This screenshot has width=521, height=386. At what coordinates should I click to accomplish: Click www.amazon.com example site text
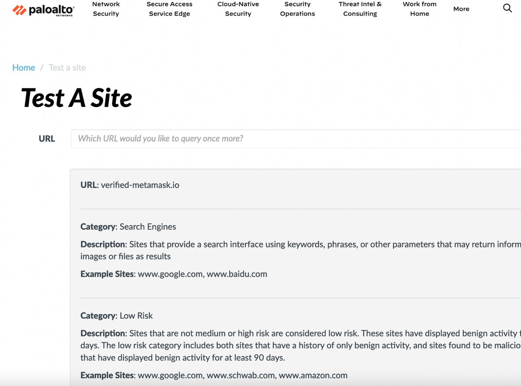click(313, 375)
